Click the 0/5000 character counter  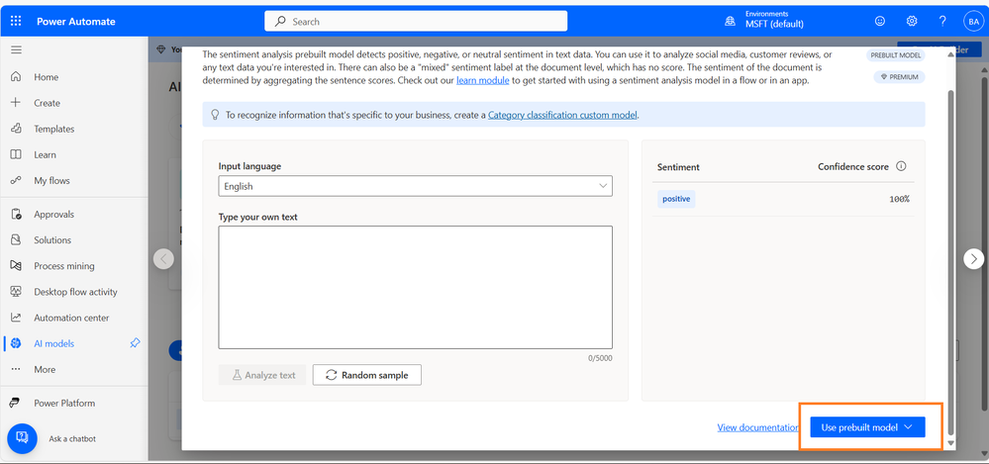pyautogui.click(x=600, y=358)
